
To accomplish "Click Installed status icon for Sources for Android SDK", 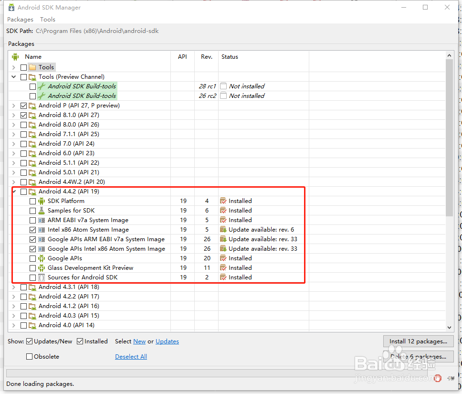I will pyautogui.click(x=223, y=277).
